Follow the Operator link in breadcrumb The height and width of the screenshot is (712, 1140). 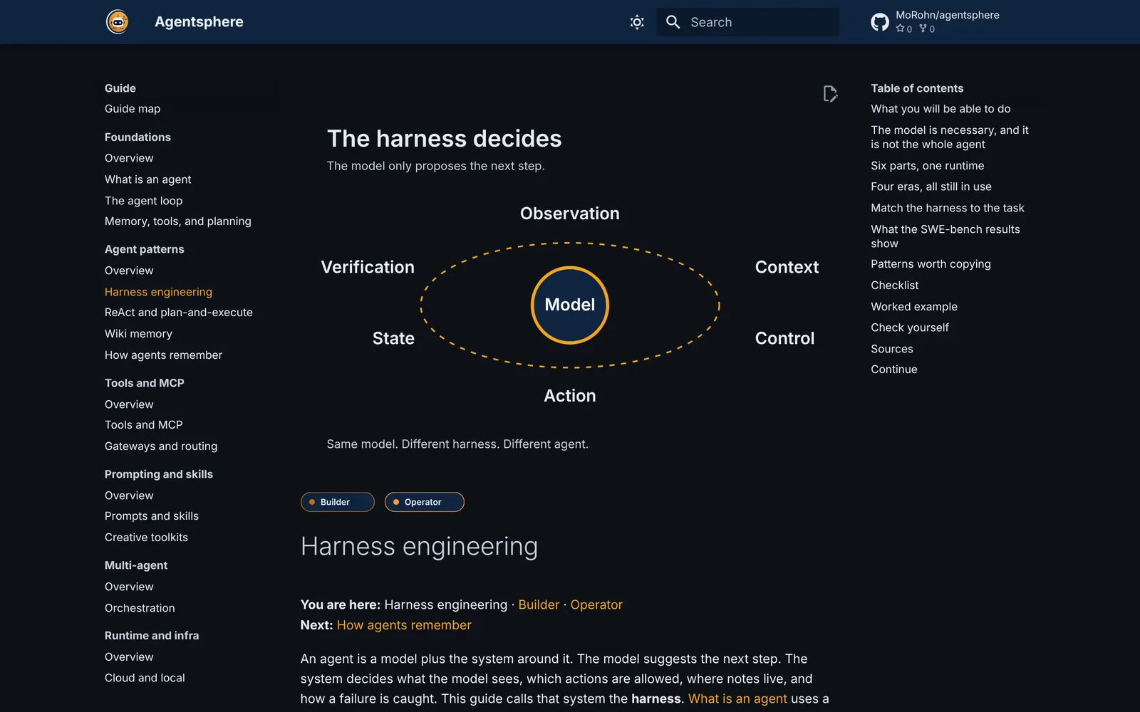tap(596, 604)
